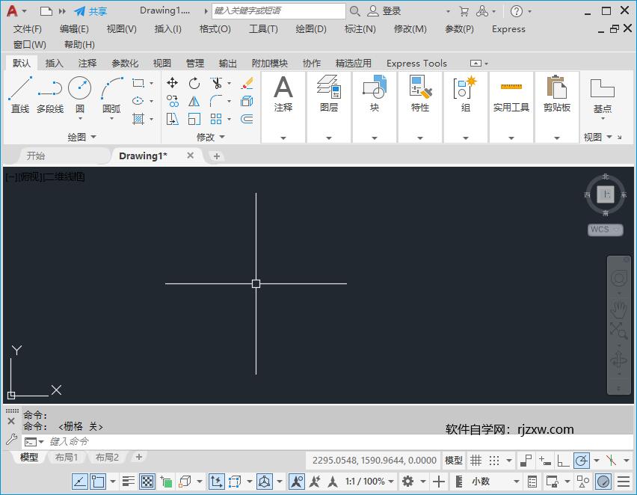637x495 pixels.
Task: Click the Erase tool eraser icon
Action: [247, 83]
